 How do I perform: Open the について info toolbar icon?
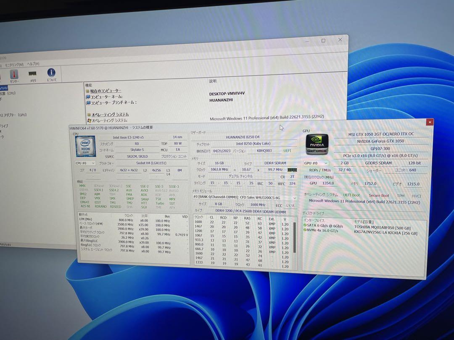coord(51,74)
